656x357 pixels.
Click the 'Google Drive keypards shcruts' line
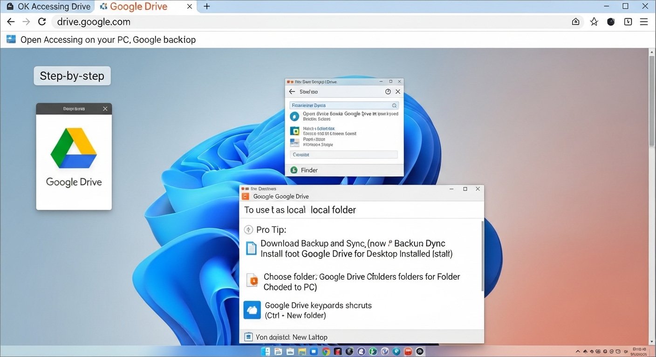pos(318,305)
